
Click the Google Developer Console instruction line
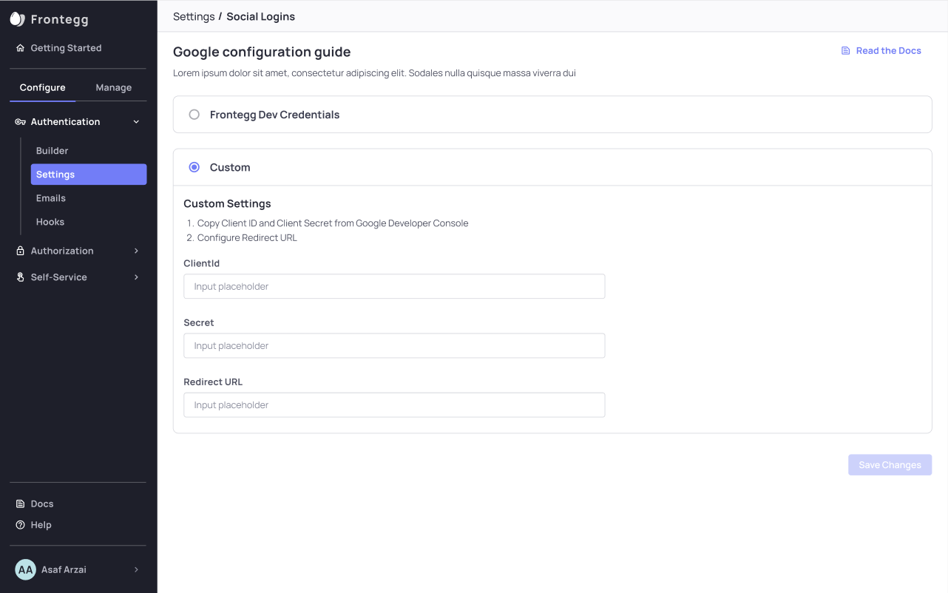pos(333,223)
